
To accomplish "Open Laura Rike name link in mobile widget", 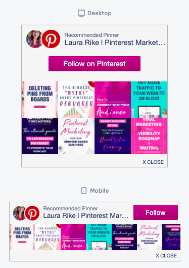I will tap(85, 216).
